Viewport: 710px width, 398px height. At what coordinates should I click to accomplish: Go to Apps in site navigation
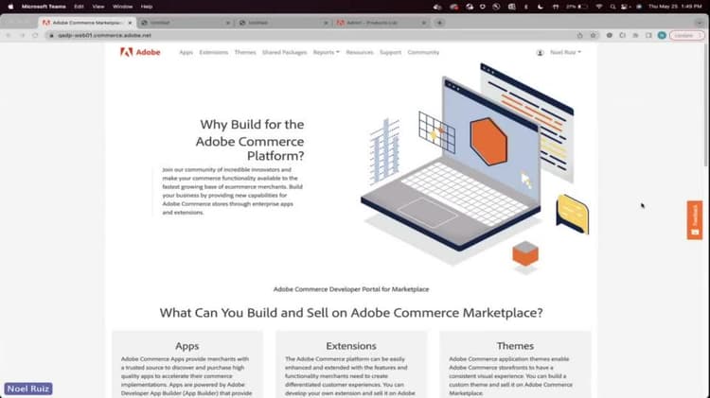(x=186, y=52)
